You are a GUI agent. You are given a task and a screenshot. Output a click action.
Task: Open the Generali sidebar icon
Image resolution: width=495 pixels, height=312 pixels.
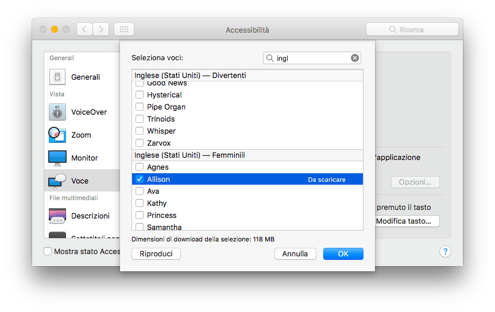coord(57,77)
